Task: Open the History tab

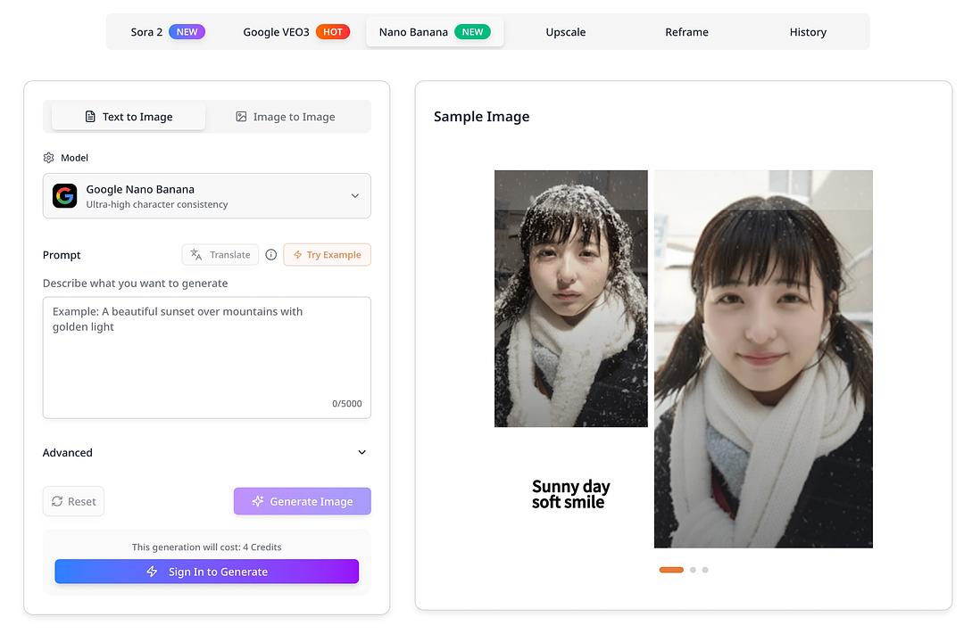Action: coord(807,31)
